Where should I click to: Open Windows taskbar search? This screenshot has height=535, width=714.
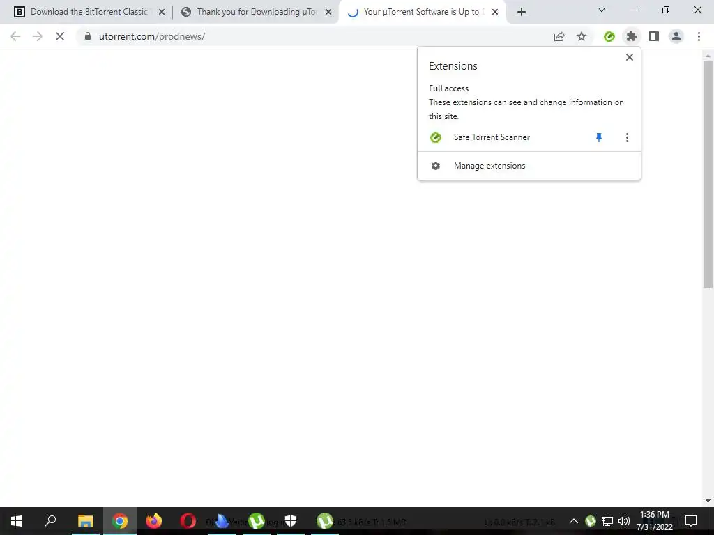pos(50,521)
